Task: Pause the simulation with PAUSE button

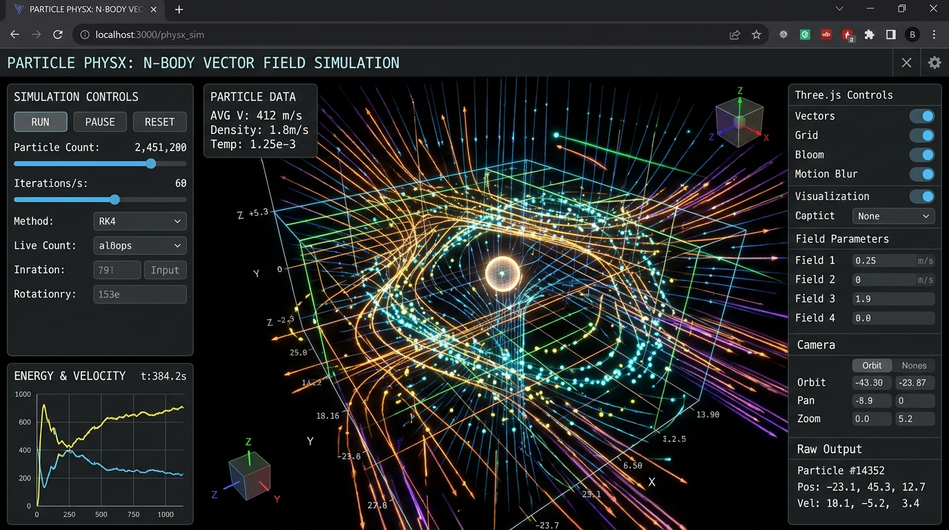Action: pos(100,121)
